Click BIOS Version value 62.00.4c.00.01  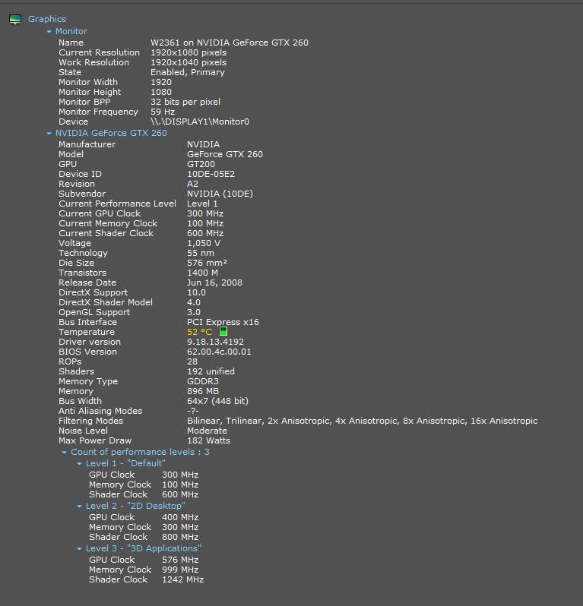coord(219,352)
